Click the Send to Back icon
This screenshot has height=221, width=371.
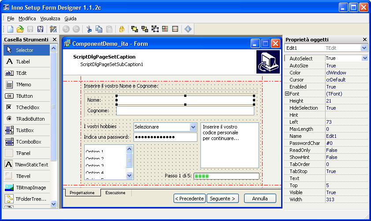point(145,29)
